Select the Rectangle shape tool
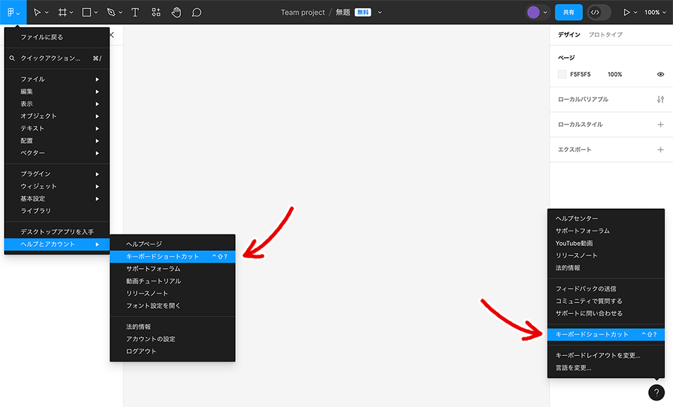The image size is (673, 407). point(86,12)
